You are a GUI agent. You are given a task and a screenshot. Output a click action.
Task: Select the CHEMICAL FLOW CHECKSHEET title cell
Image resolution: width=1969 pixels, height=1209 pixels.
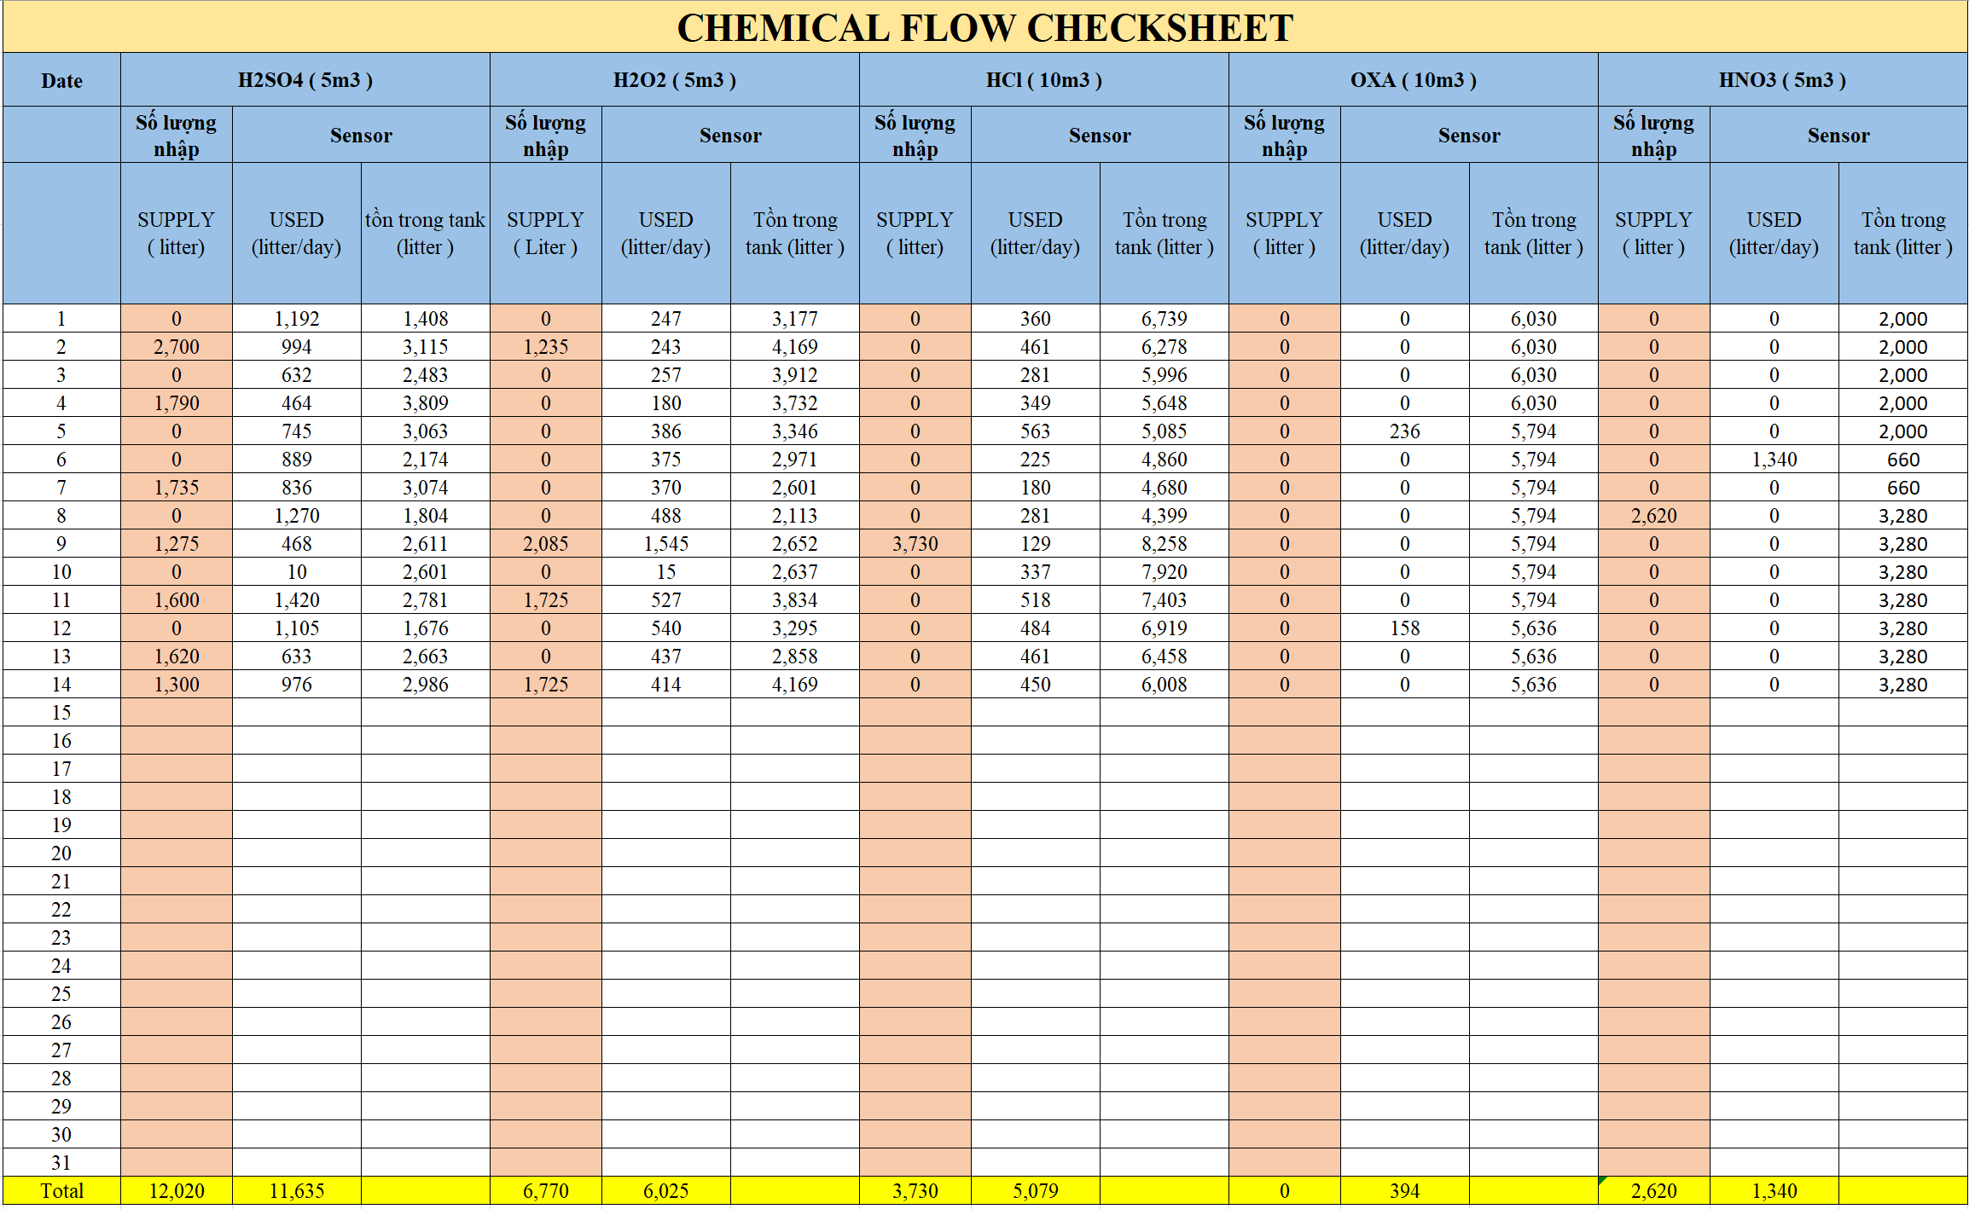(984, 27)
